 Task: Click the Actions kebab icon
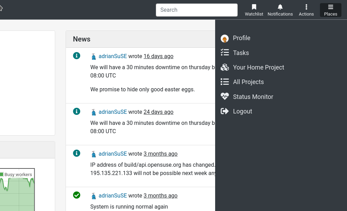pos(306,7)
